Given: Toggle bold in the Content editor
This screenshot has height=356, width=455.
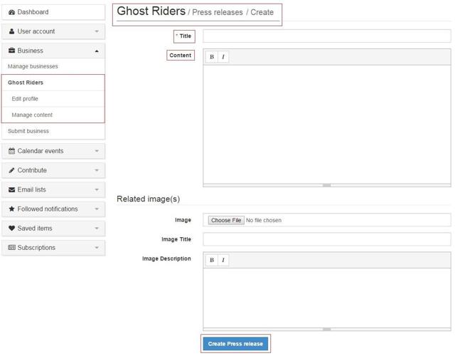Looking at the screenshot, I should (x=212, y=57).
